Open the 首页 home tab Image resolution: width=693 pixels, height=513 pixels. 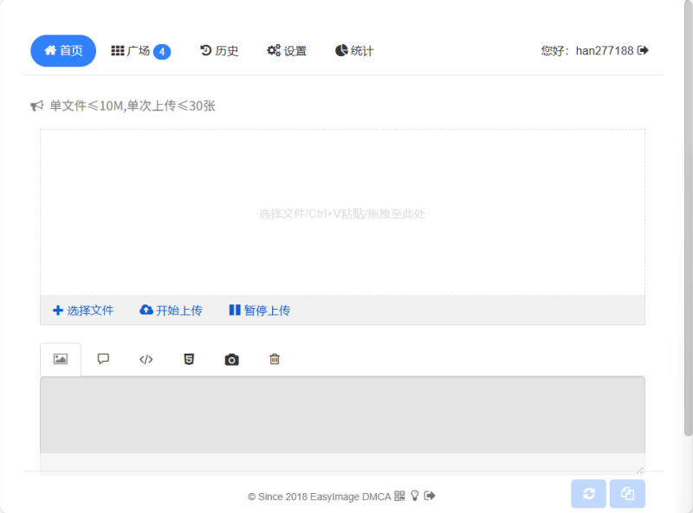63,51
